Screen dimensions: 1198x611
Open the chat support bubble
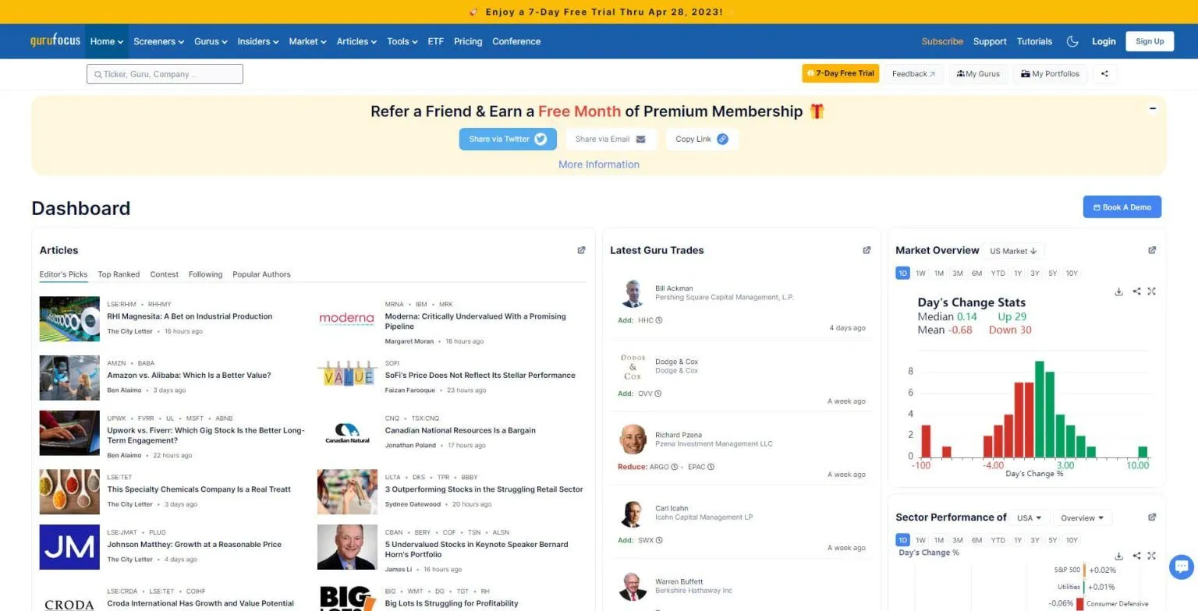click(x=1182, y=567)
